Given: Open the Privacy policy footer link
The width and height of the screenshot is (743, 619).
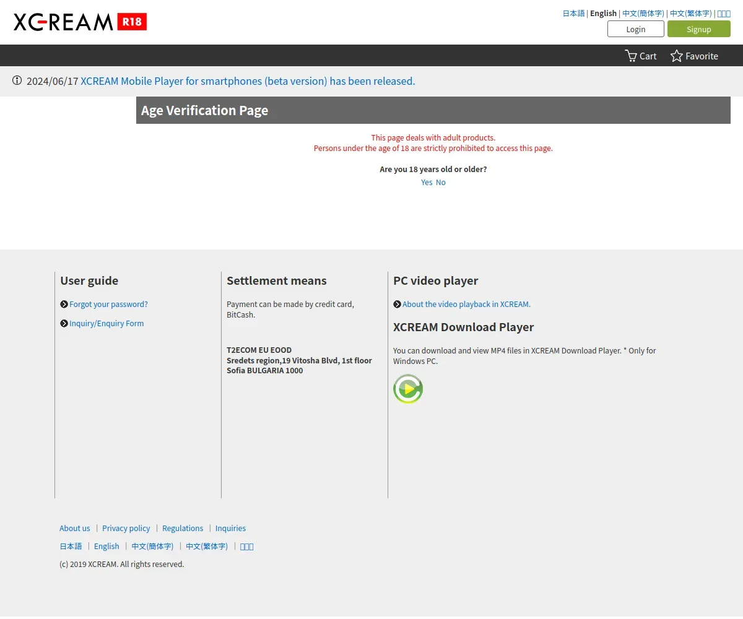Looking at the screenshot, I should [x=126, y=528].
